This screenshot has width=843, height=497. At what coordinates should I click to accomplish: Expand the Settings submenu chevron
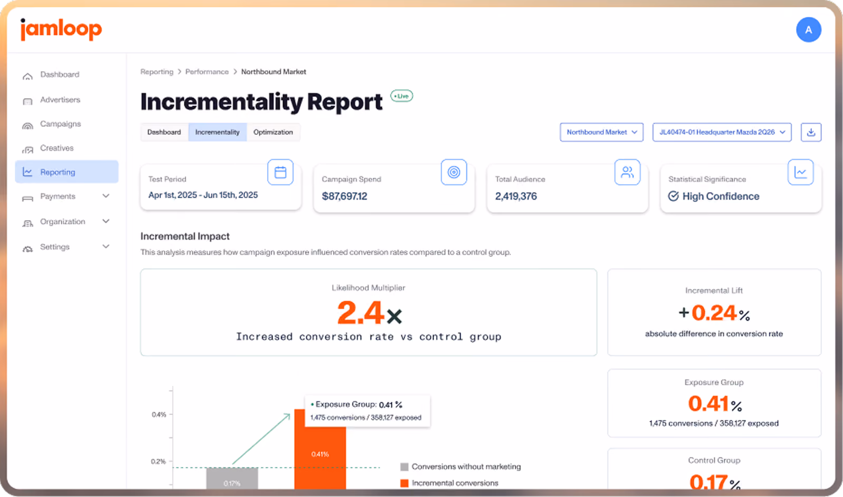[106, 246]
